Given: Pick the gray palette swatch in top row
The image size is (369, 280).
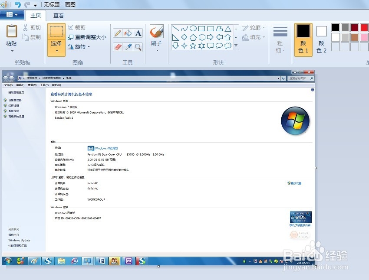Looking at the screenshot, I should tap(345, 28).
